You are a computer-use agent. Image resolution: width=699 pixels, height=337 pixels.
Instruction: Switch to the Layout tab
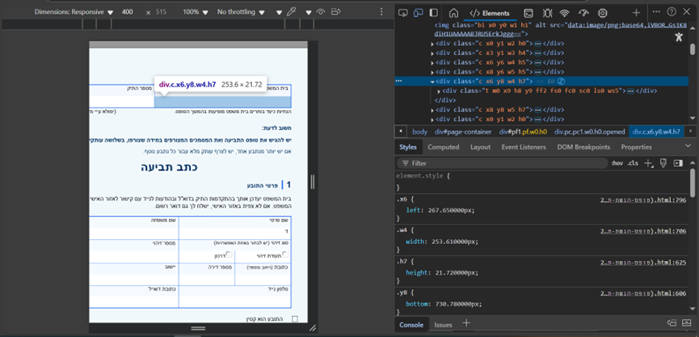480,147
